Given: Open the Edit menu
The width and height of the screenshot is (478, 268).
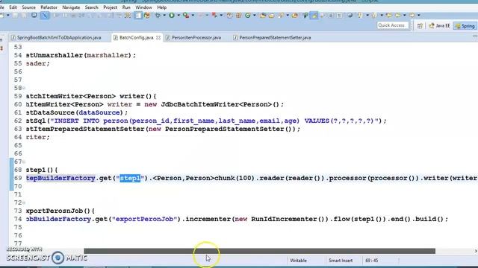Looking at the screenshot, I should [13, 7].
